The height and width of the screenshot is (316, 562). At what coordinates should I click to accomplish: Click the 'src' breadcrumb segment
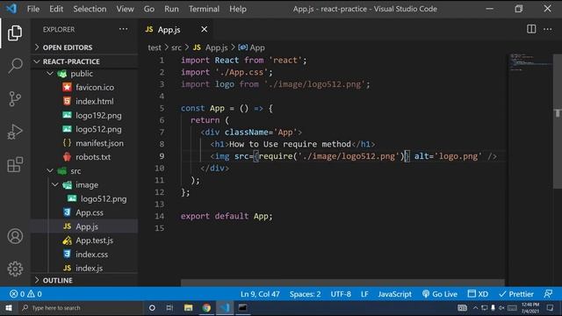pos(176,47)
